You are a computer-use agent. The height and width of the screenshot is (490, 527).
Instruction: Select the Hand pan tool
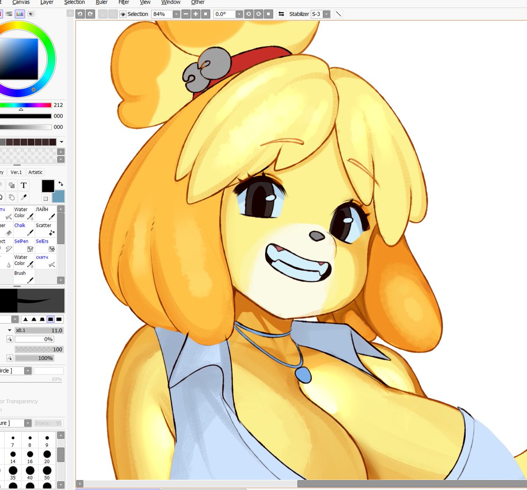coord(12,197)
